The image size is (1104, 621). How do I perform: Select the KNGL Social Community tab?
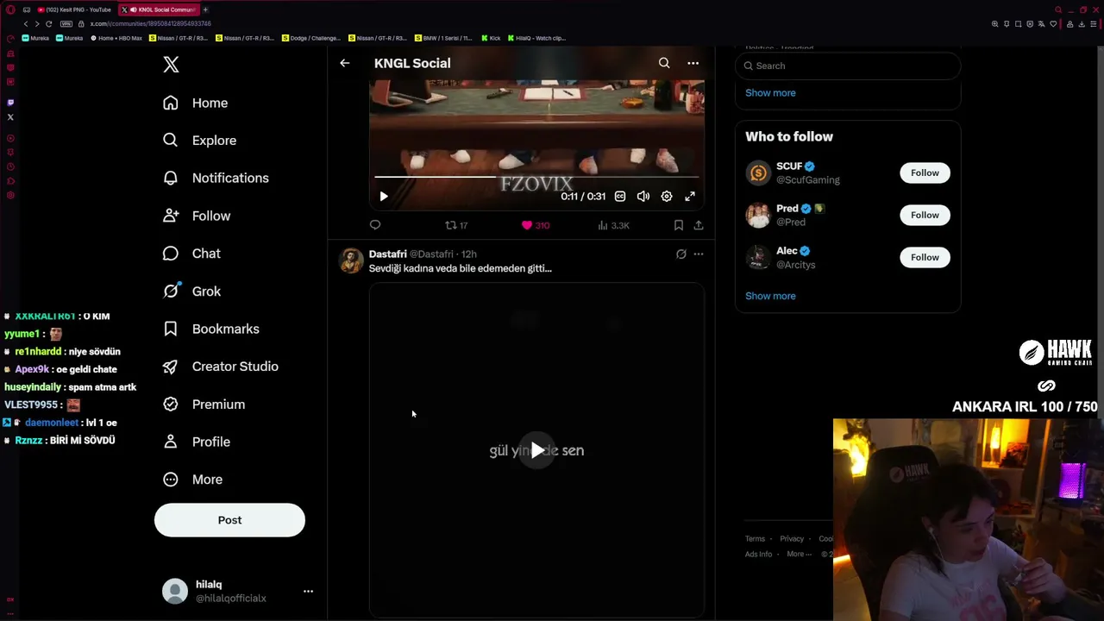(159, 9)
